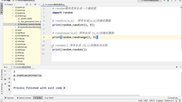This screenshot has height=102, width=182.
Task: Open the Event Log
Action: tap(173, 98)
